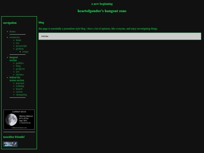Open the neocities friend button banner
Viewport: 204px width, 153px height.
[10, 144]
